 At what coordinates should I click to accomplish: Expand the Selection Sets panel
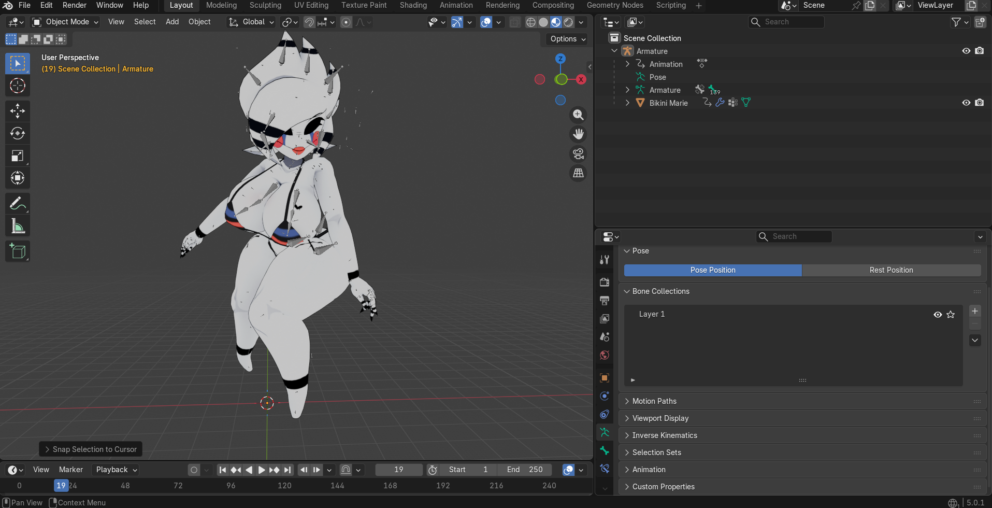tap(802, 453)
